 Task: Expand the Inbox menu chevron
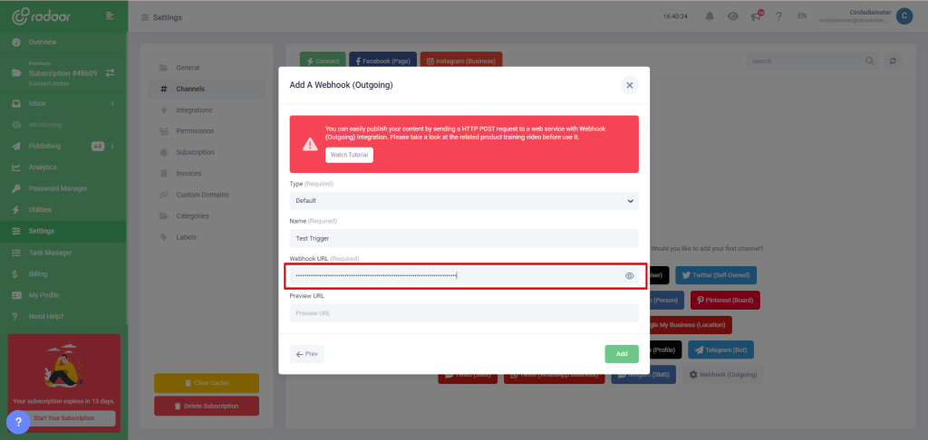pyautogui.click(x=112, y=104)
